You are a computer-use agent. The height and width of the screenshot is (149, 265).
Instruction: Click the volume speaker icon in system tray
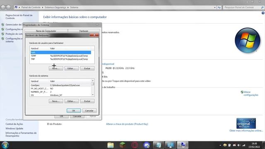pos(239,145)
